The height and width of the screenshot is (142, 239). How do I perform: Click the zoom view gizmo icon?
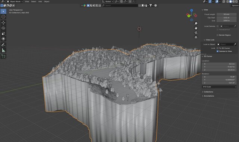[196, 23]
